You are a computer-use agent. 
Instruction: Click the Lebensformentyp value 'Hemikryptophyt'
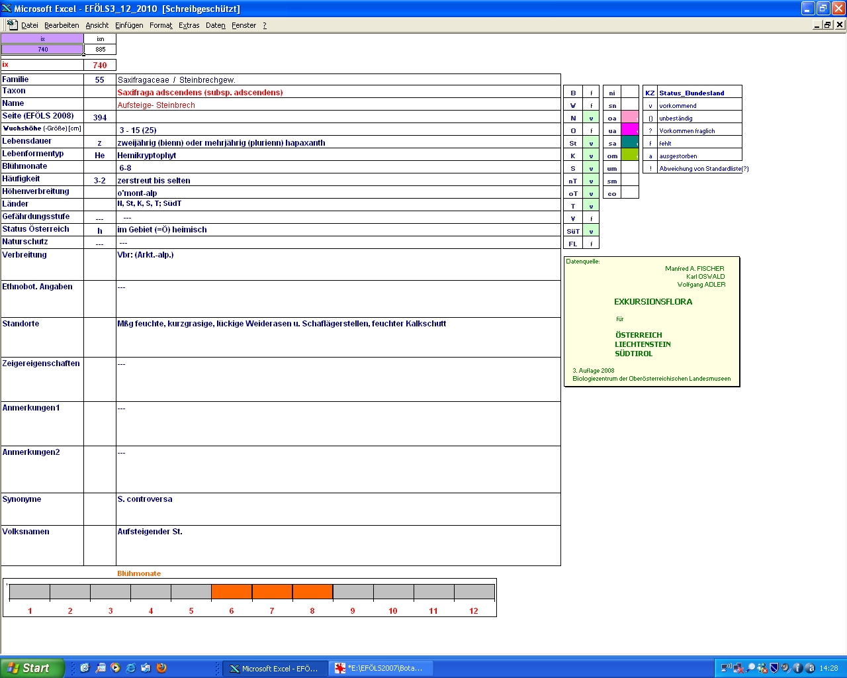[147, 155]
